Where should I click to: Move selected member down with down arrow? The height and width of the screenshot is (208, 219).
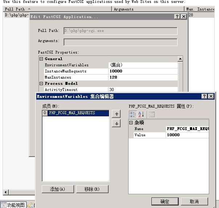pyautogui.click(x=116, y=124)
